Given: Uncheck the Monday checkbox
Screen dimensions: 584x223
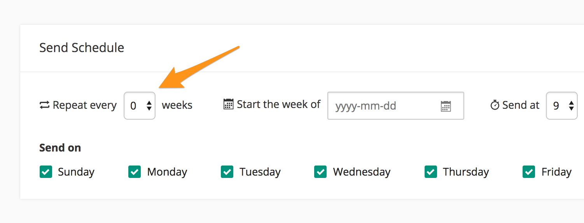Looking at the screenshot, I should (x=135, y=172).
